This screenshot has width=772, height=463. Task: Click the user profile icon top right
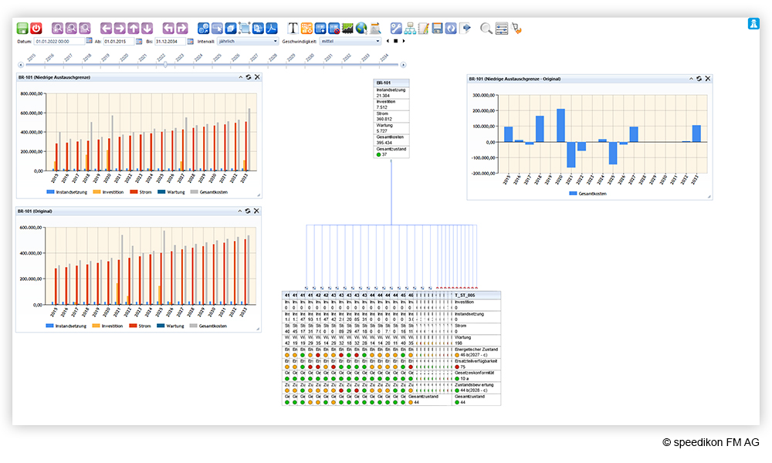[x=753, y=24]
